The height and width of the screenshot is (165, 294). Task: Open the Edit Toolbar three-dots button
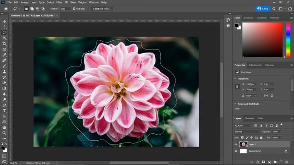point(4,138)
